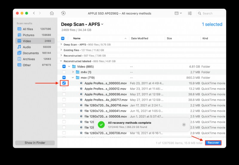Select the file 1280x720...s_000041.mov name
Image resolution: width=239 pixels, height=165 pixels.
pyautogui.click(x=105, y=111)
